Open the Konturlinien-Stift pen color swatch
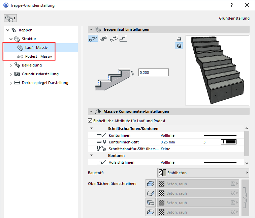The width and height of the screenshot is (255, 218). 229,142
